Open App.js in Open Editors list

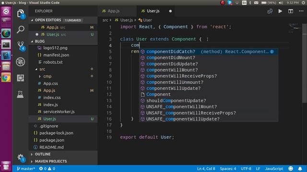[x=63, y=27]
